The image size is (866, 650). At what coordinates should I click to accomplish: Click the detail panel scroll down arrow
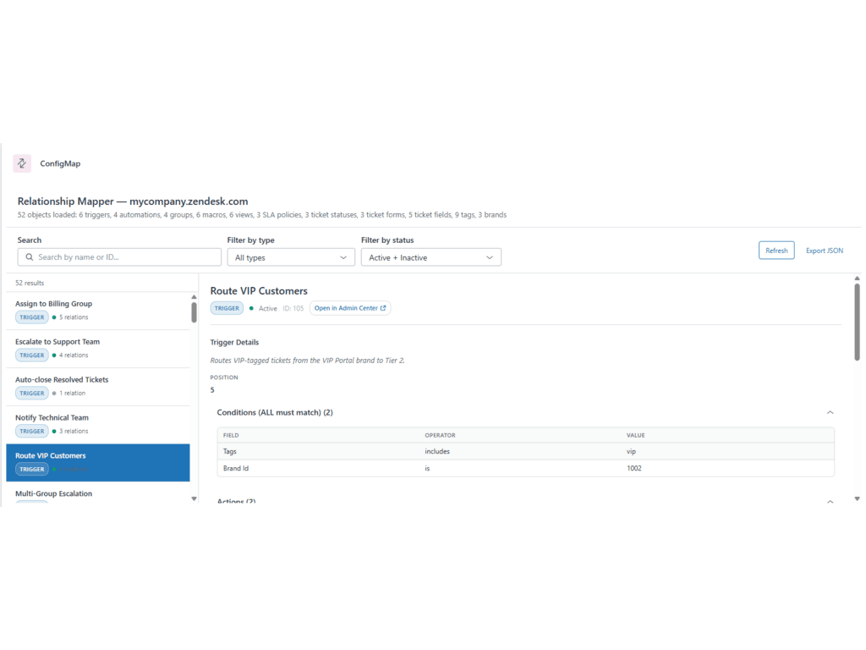(x=858, y=499)
